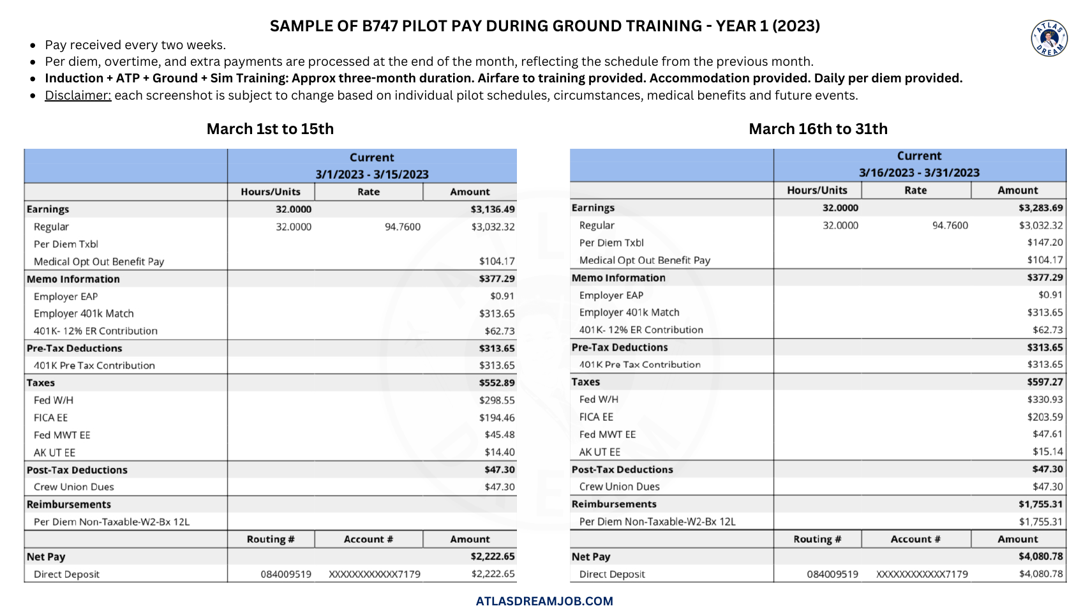Image resolution: width=1090 pixels, height=613 pixels.
Task: Click 'Routing #' header in March 1-15 table
Action: pyautogui.click(x=271, y=539)
